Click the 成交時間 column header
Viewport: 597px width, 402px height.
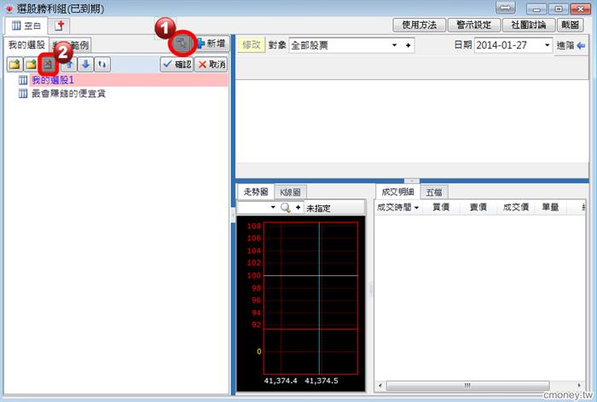pos(397,207)
